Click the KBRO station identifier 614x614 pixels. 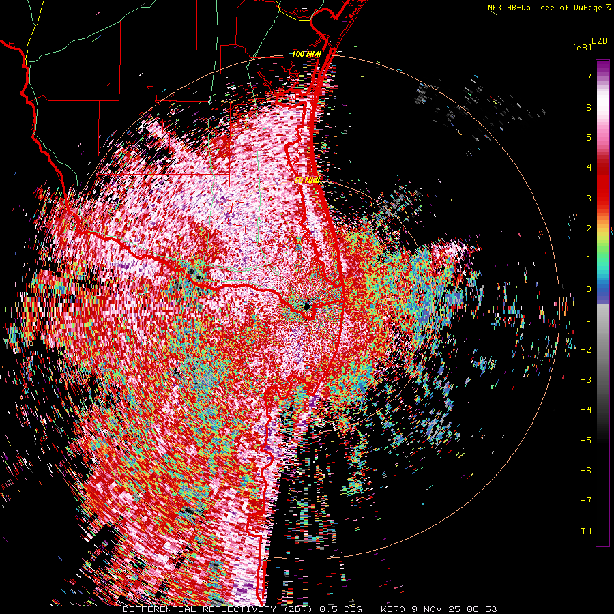point(393,609)
